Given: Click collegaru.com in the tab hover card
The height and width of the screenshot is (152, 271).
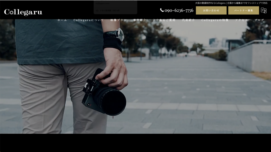Looking at the screenshot, I should coord(102,3).
